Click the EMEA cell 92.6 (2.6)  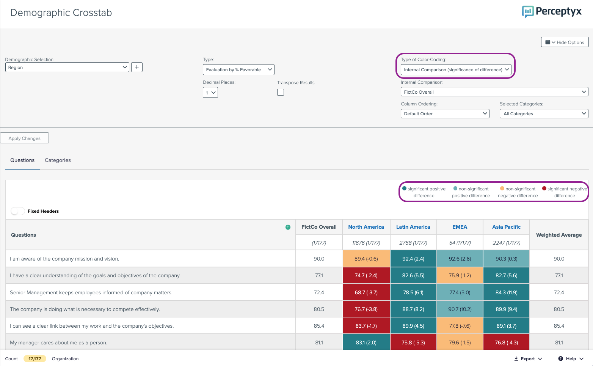pos(460,259)
